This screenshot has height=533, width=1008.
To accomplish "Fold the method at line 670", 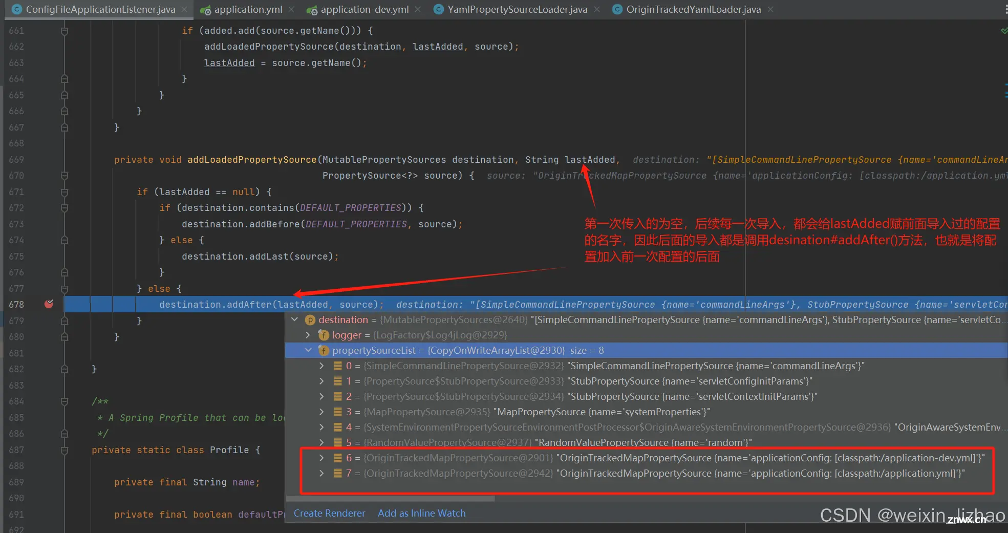I will 65,176.
